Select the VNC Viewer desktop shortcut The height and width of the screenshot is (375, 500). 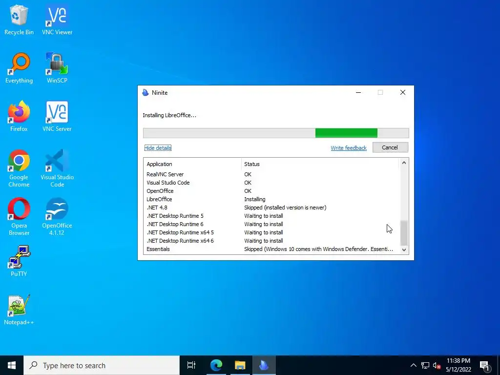click(x=57, y=20)
